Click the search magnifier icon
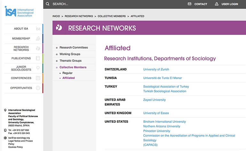 coord(48,4)
